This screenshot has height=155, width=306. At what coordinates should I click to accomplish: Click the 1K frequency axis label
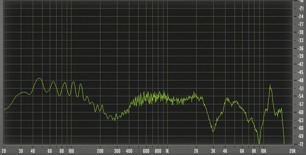pos(167,151)
